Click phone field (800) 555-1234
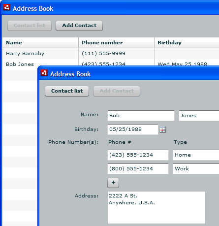Viewport: 219px width, 226px height. pyautogui.click(x=138, y=169)
